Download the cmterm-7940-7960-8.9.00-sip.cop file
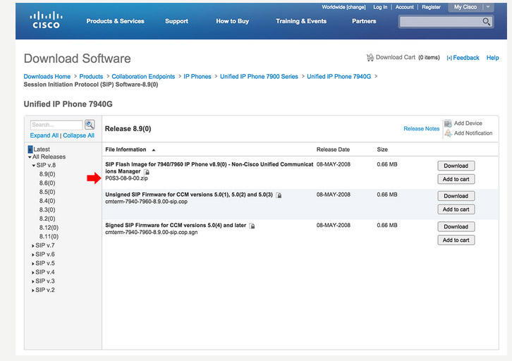This screenshot has height=361, width=512. (x=456, y=196)
